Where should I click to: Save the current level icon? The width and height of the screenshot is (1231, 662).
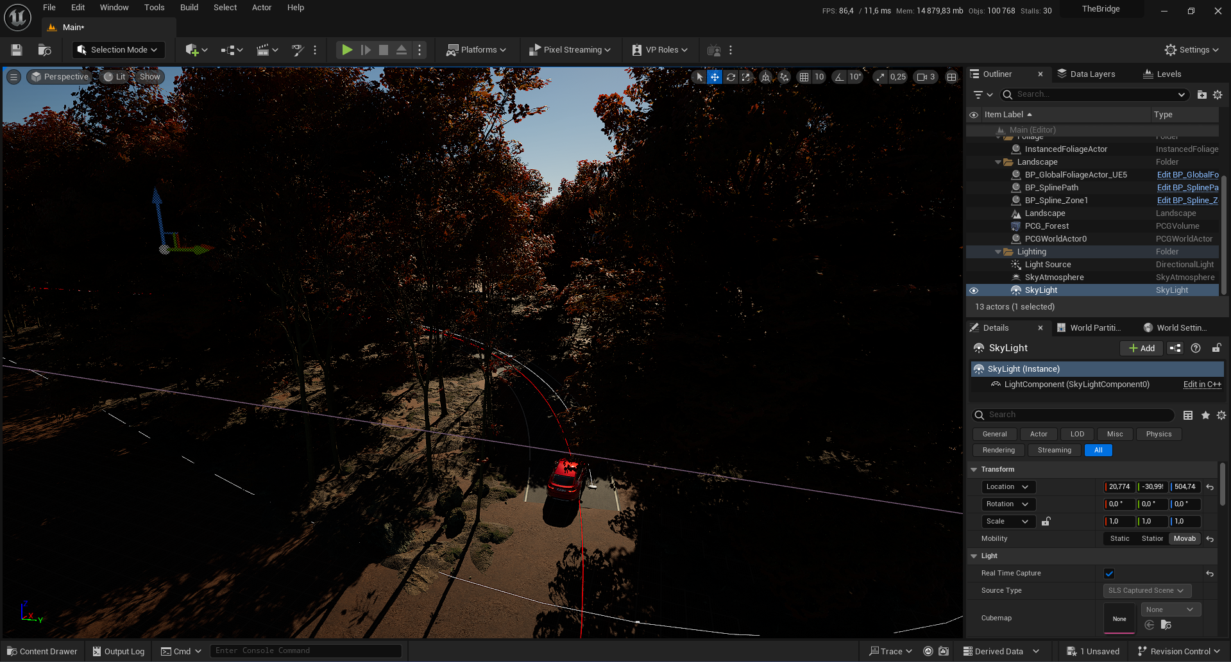[17, 50]
